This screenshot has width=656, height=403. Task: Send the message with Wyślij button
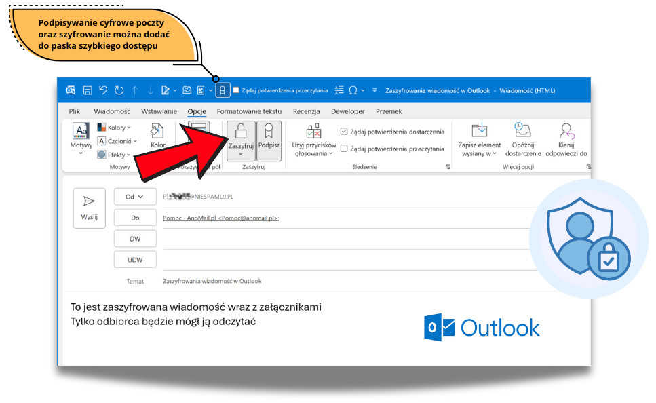(89, 208)
